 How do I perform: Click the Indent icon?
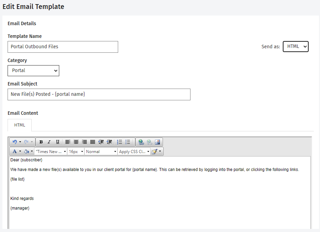click(x=101, y=142)
